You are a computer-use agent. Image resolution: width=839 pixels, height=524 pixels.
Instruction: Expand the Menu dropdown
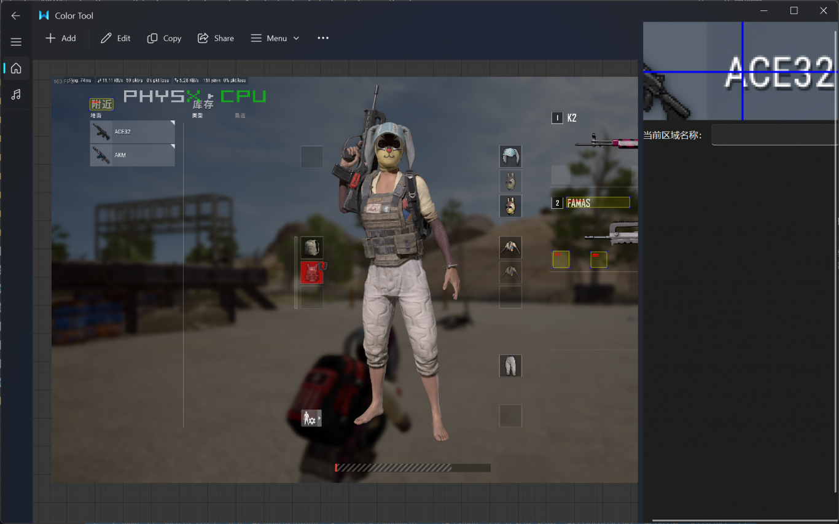coord(275,38)
